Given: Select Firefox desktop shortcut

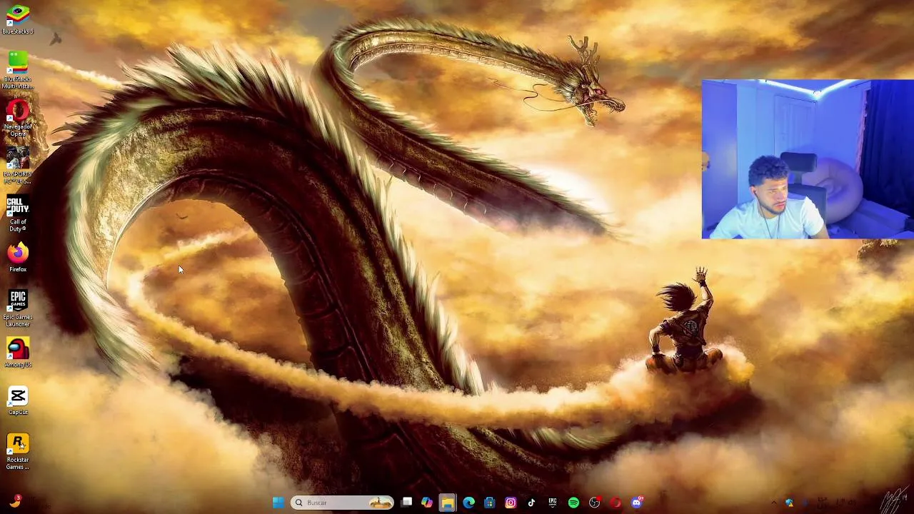Looking at the screenshot, I should click(x=18, y=258).
